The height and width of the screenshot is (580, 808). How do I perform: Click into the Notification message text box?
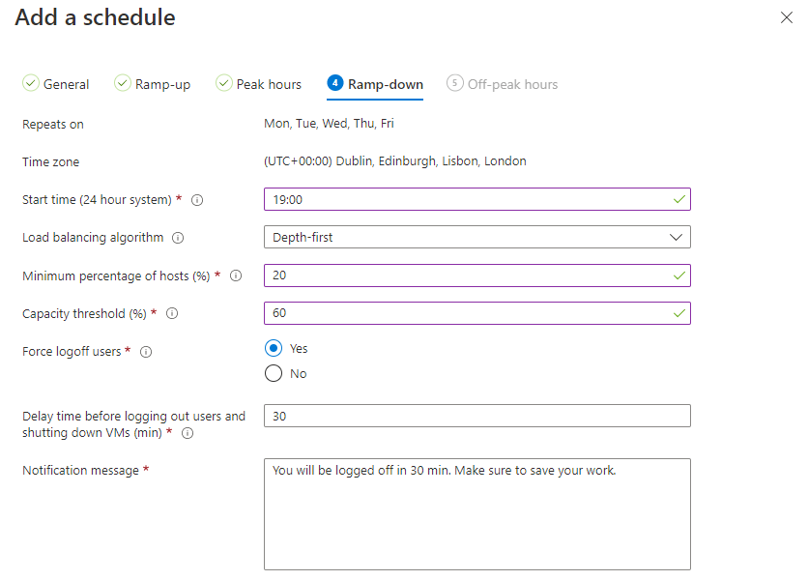point(476,513)
